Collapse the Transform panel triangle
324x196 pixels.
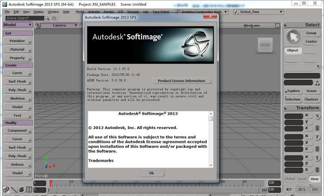click(x=286, y=108)
